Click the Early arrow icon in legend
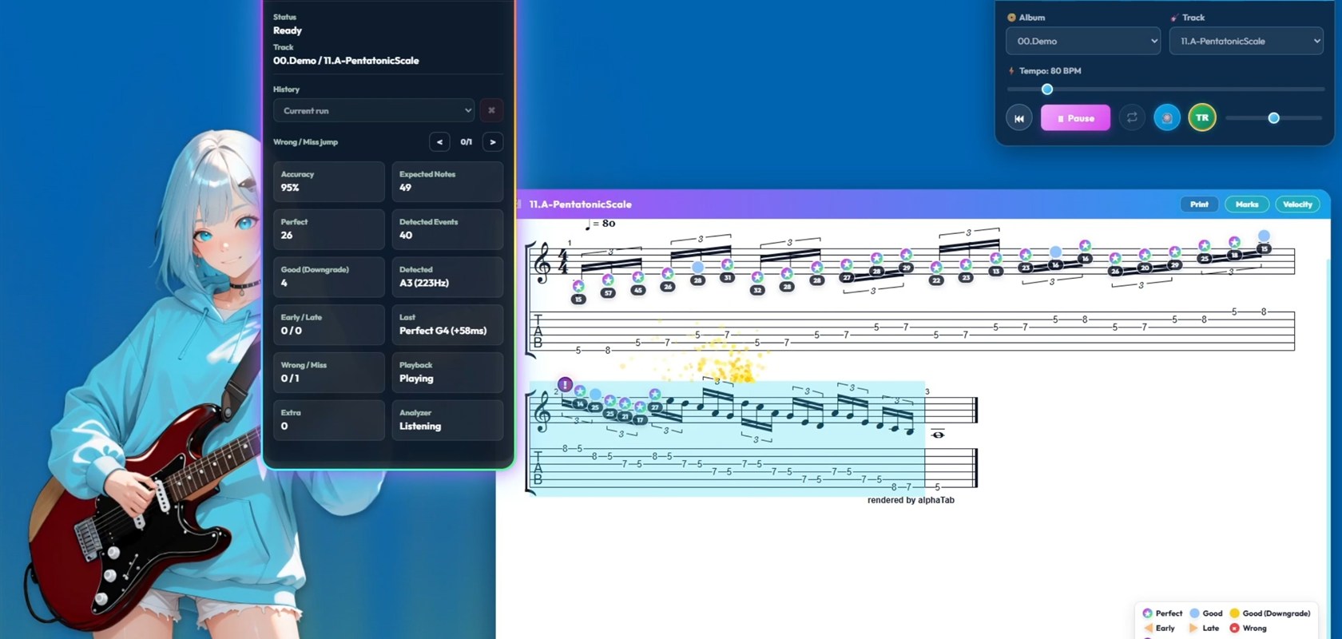This screenshot has width=1342, height=639. tap(1148, 629)
